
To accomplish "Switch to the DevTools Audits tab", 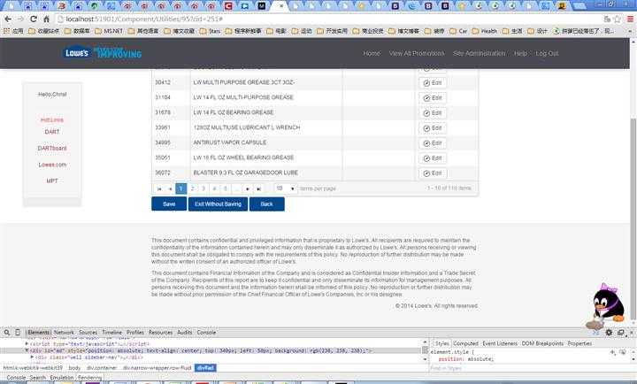I will pos(184,333).
